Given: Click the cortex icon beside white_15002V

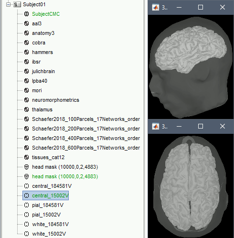Looking at the screenshot, I should click(27, 234).
